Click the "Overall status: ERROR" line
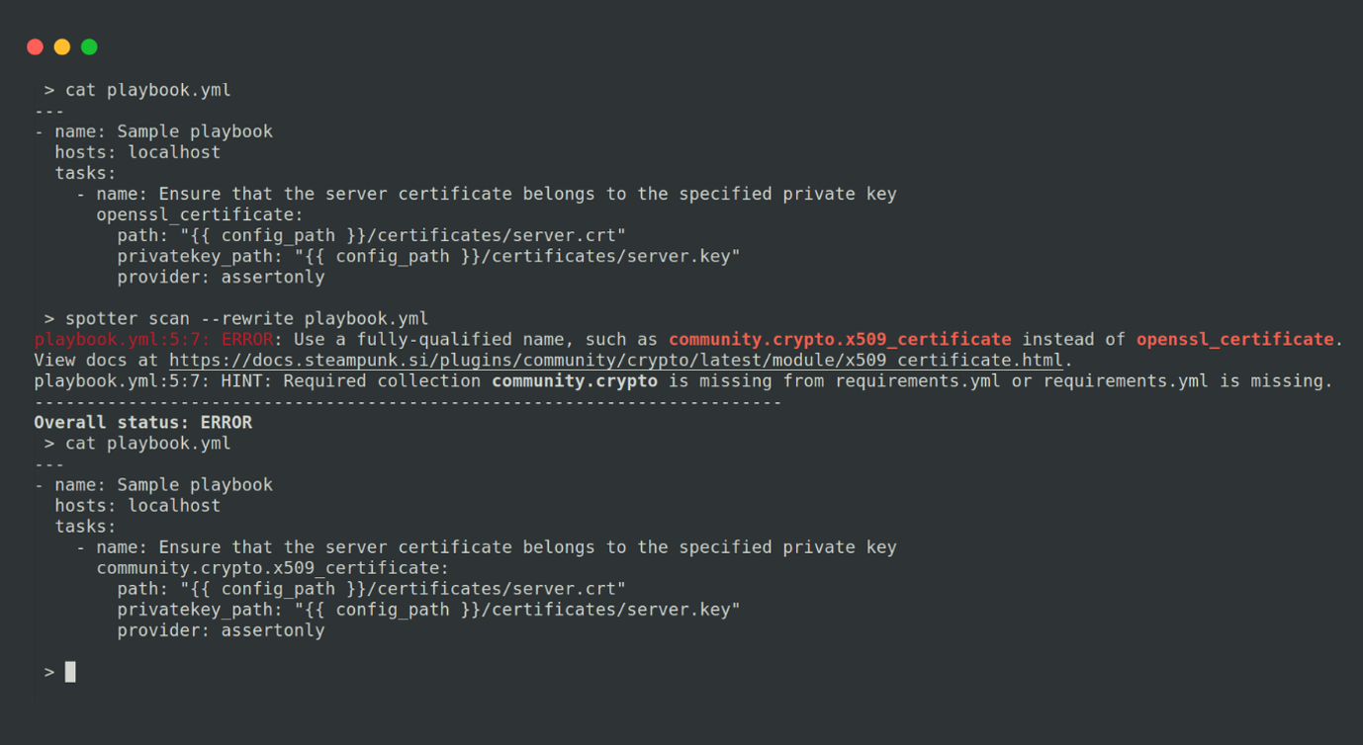 point(143,422)
